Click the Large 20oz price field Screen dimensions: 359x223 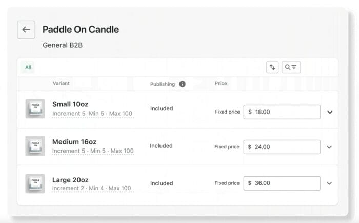click(x=282, y=183)
